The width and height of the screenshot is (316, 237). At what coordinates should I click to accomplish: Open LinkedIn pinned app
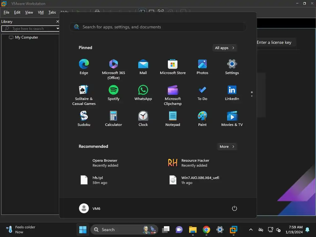[232, 93]
